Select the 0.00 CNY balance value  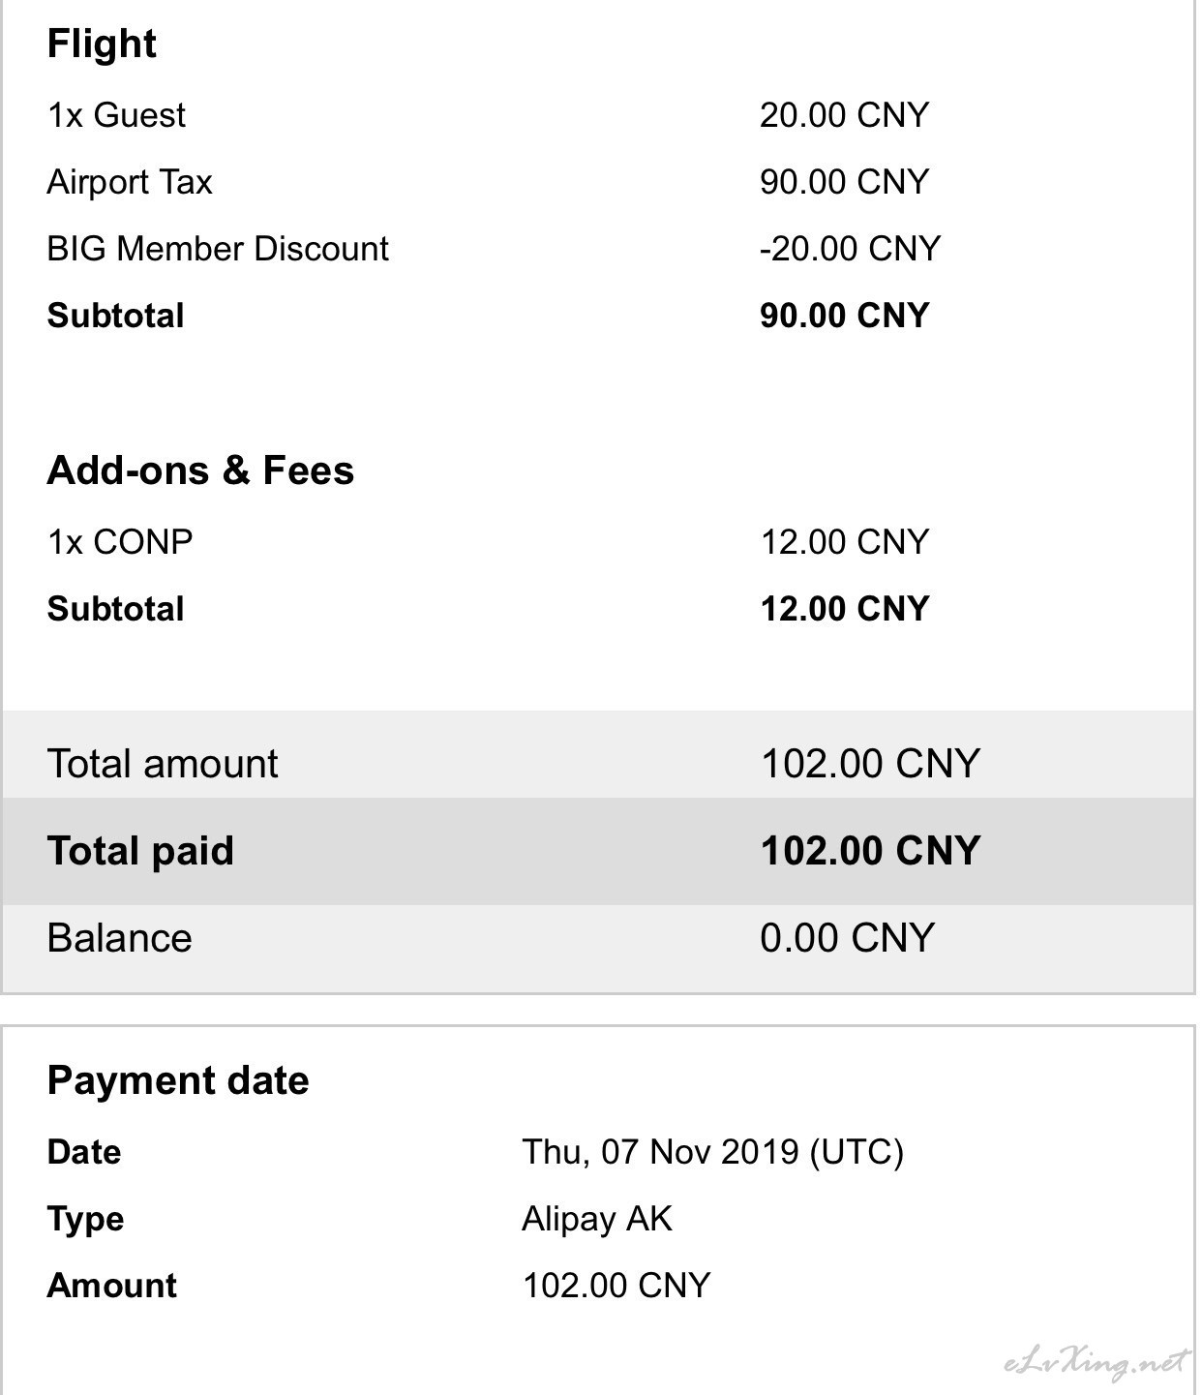pos(847,938)
